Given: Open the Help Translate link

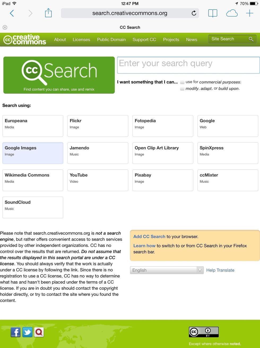Looking at the screenshot, I should coord(220,270).
